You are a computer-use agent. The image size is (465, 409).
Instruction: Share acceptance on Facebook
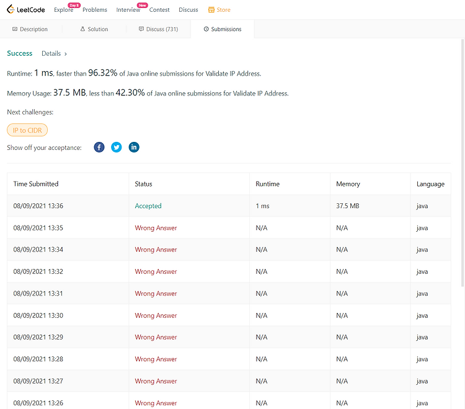99,147
